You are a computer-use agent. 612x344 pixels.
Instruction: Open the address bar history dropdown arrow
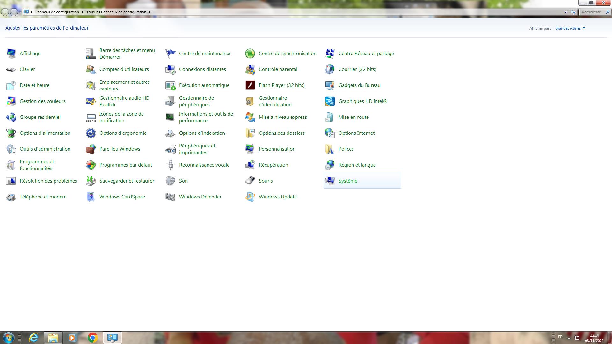coord(566,12)
